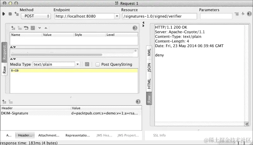Enable the Post QueryString checkbox
The image size is (253, 145).
97,64
